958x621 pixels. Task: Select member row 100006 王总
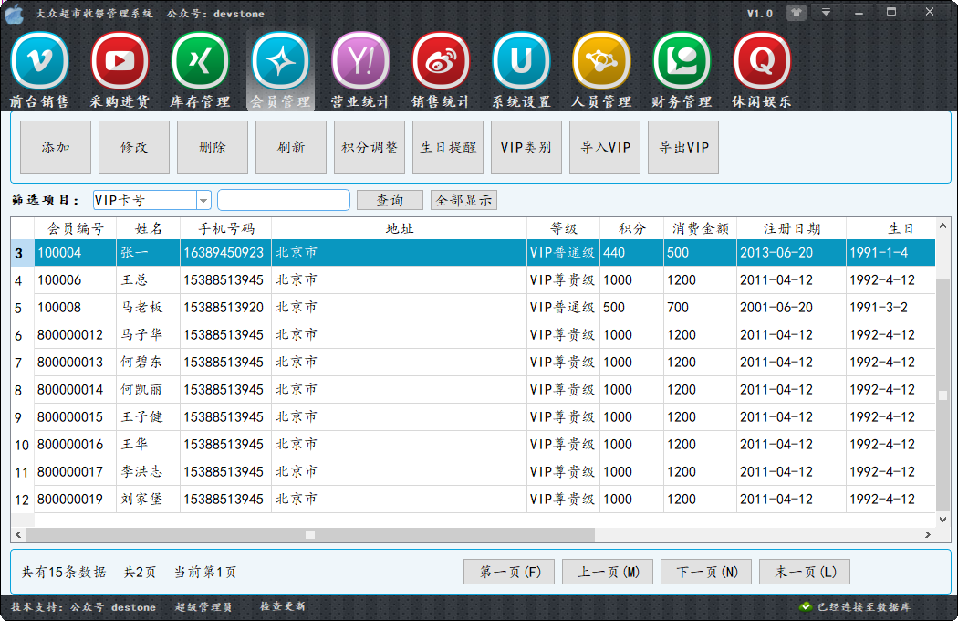pyautogui.click(x=473, y=280)
